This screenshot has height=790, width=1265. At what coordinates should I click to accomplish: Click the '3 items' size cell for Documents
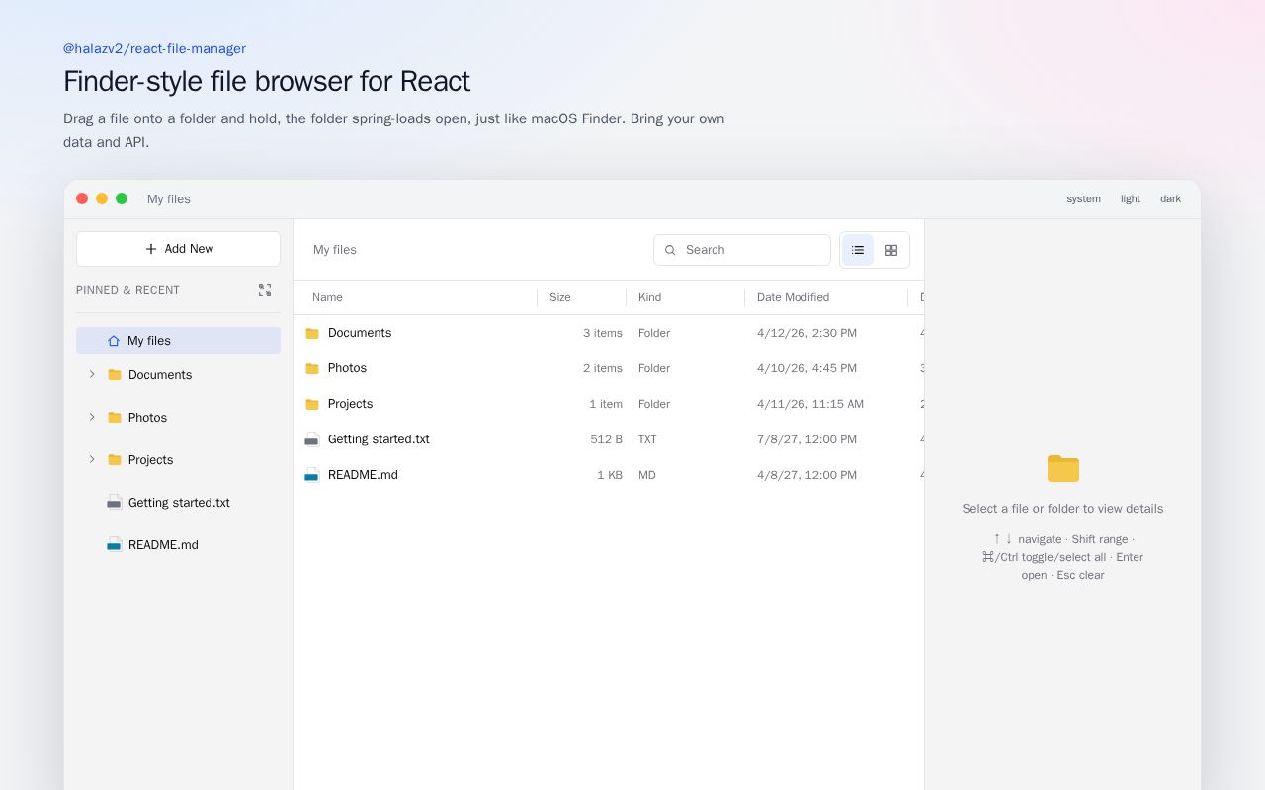click(x=603, y=333)
